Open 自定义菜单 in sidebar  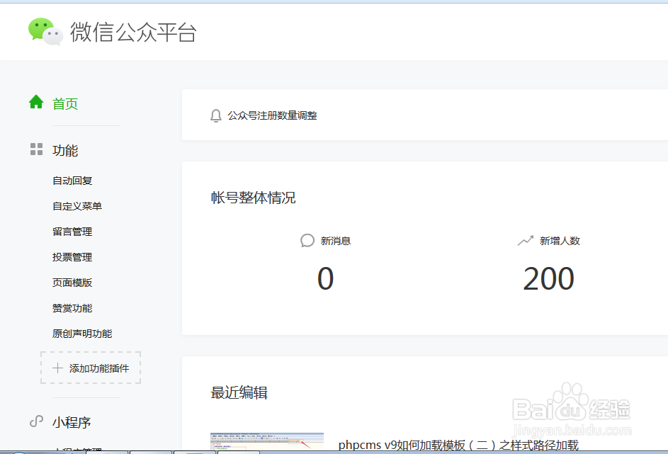tap(77, 206)
